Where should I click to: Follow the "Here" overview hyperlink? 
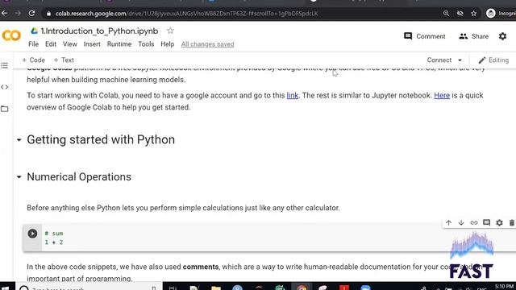click(442, 95)
